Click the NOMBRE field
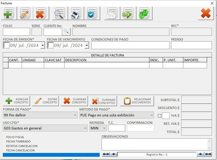Screen dimensions: 217x160 (x=121, y=32)
